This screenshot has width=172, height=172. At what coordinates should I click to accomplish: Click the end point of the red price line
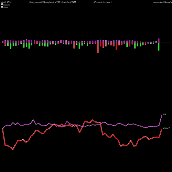[162, 129]
